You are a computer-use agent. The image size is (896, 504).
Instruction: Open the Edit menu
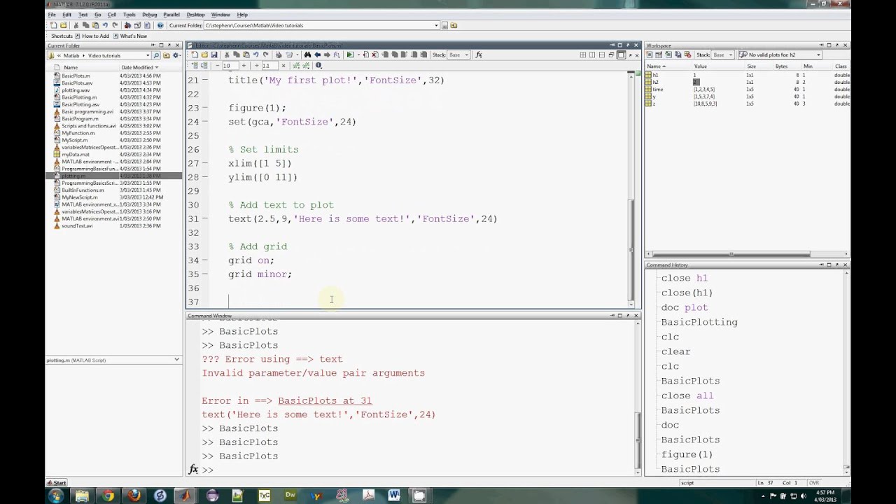[x=66, y=15]
